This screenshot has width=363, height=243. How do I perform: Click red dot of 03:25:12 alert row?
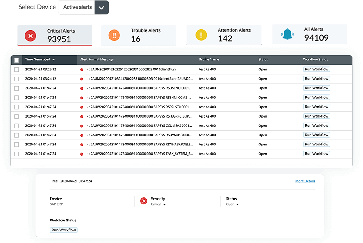pos(82,70)
